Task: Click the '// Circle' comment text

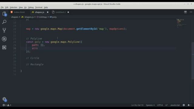Action: coord(32,58)
